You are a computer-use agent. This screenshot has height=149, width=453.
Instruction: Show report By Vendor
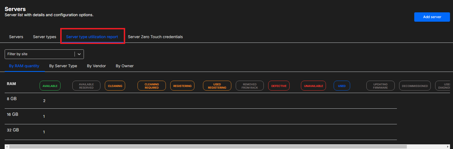(x=96, y=66)
